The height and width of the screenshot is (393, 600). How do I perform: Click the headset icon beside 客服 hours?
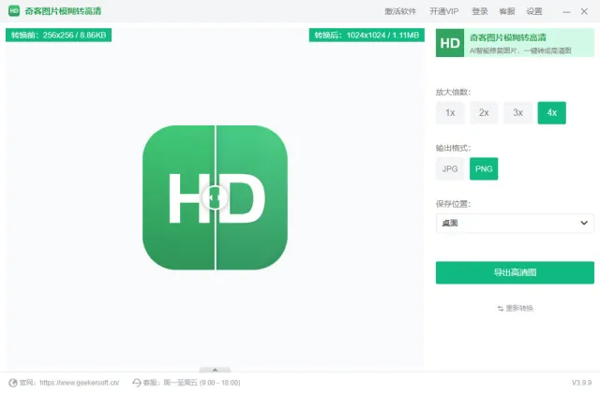[138, 383]
